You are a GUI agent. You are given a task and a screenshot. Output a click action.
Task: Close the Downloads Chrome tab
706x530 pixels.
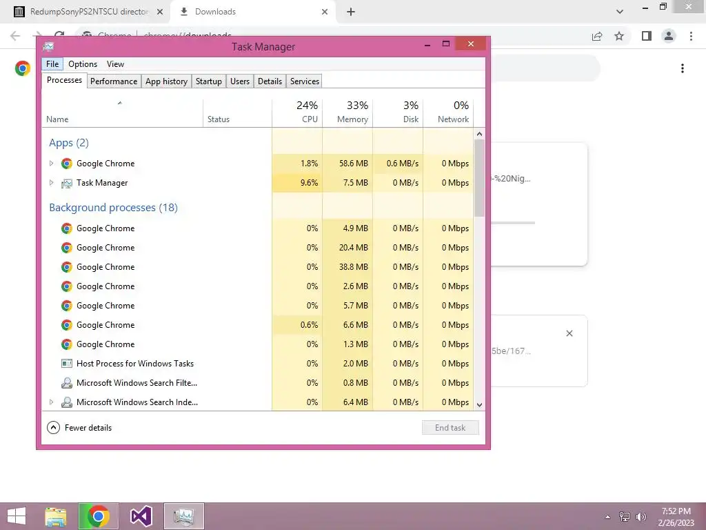[325, 12]
